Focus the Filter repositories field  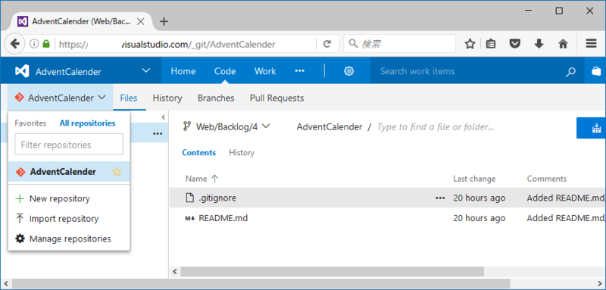point(69,145)
